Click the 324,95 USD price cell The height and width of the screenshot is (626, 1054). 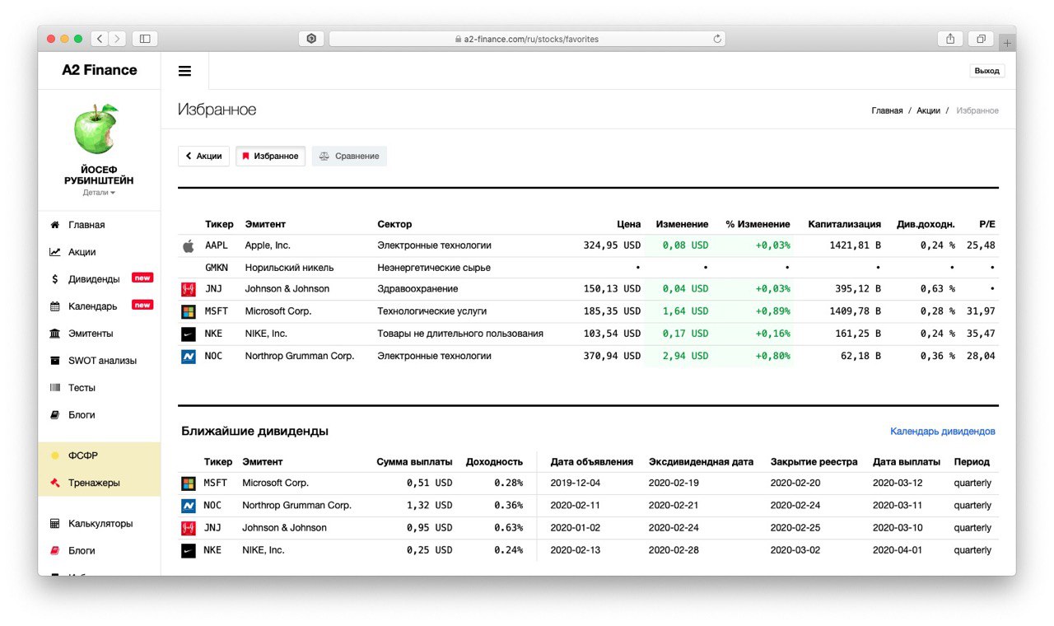pos(612,245)
